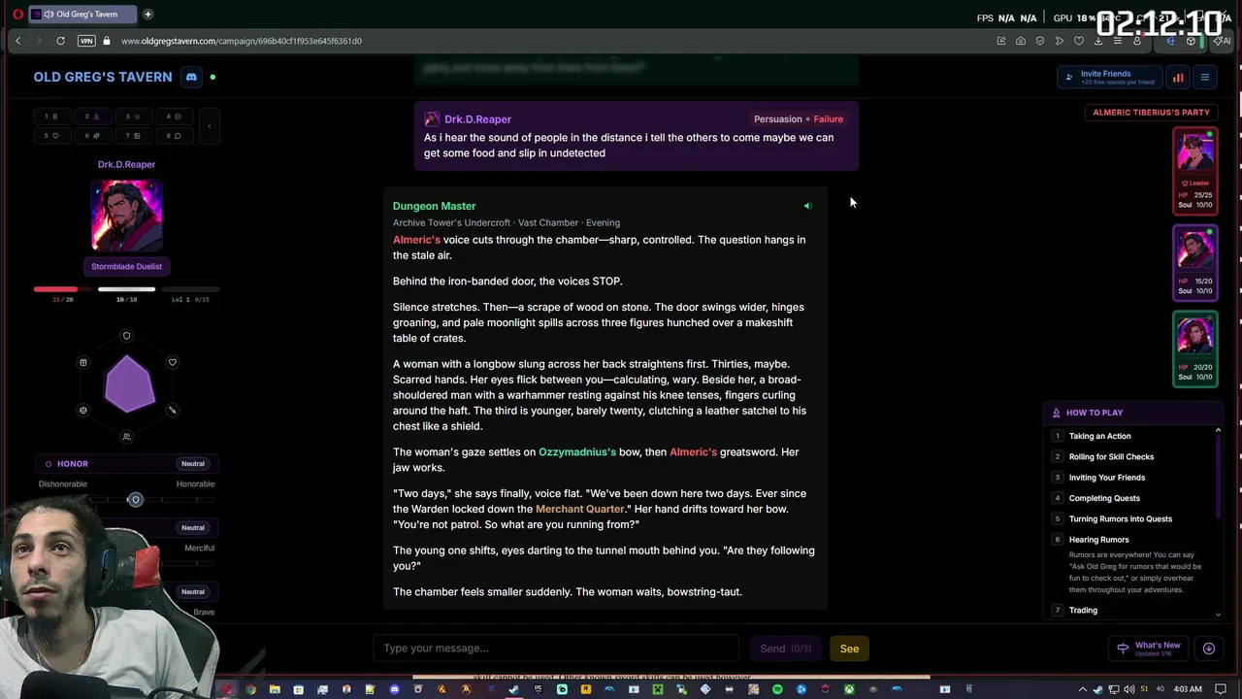Click volume icon in system tray
The height and width of the screenshot is (699, 1242).
(x=1128, y=689)
